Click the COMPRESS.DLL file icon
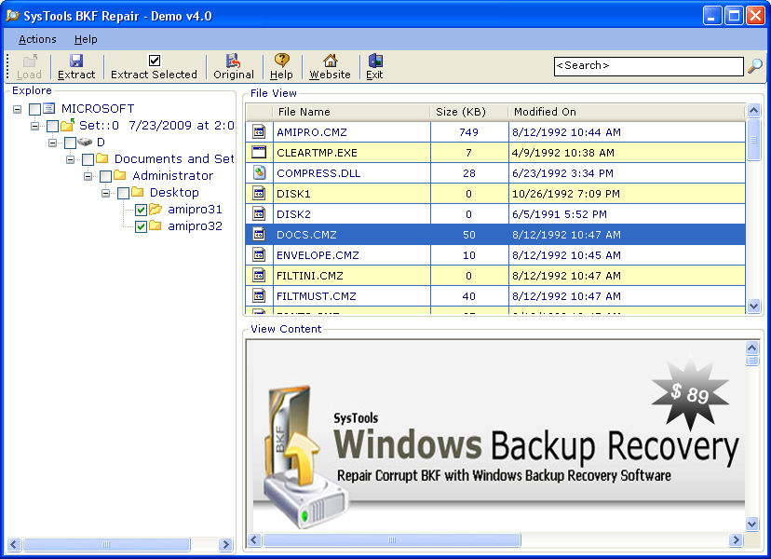This screenshot has width=771, height=559. coord(260,173)
